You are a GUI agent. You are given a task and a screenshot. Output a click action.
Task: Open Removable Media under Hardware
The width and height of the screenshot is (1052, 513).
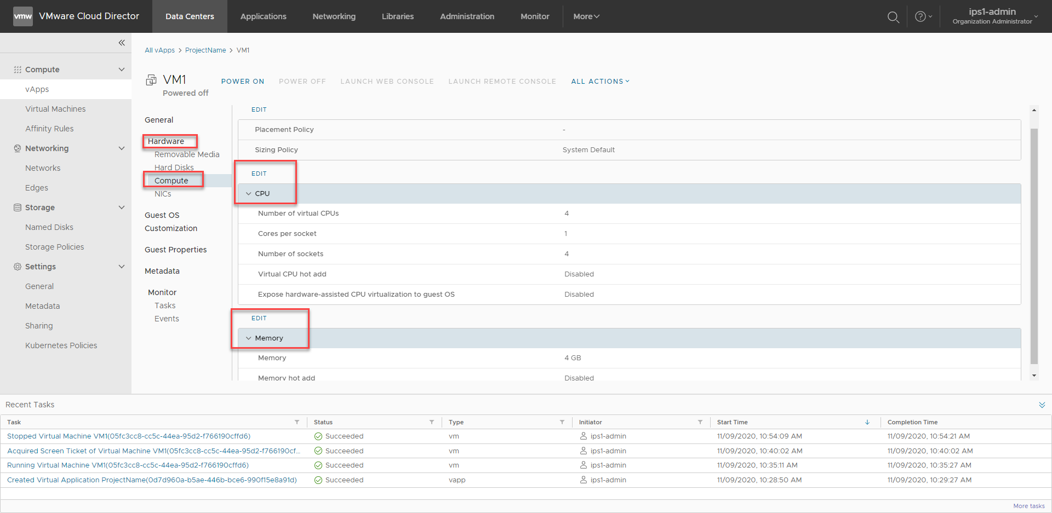[x=187, y=154]
